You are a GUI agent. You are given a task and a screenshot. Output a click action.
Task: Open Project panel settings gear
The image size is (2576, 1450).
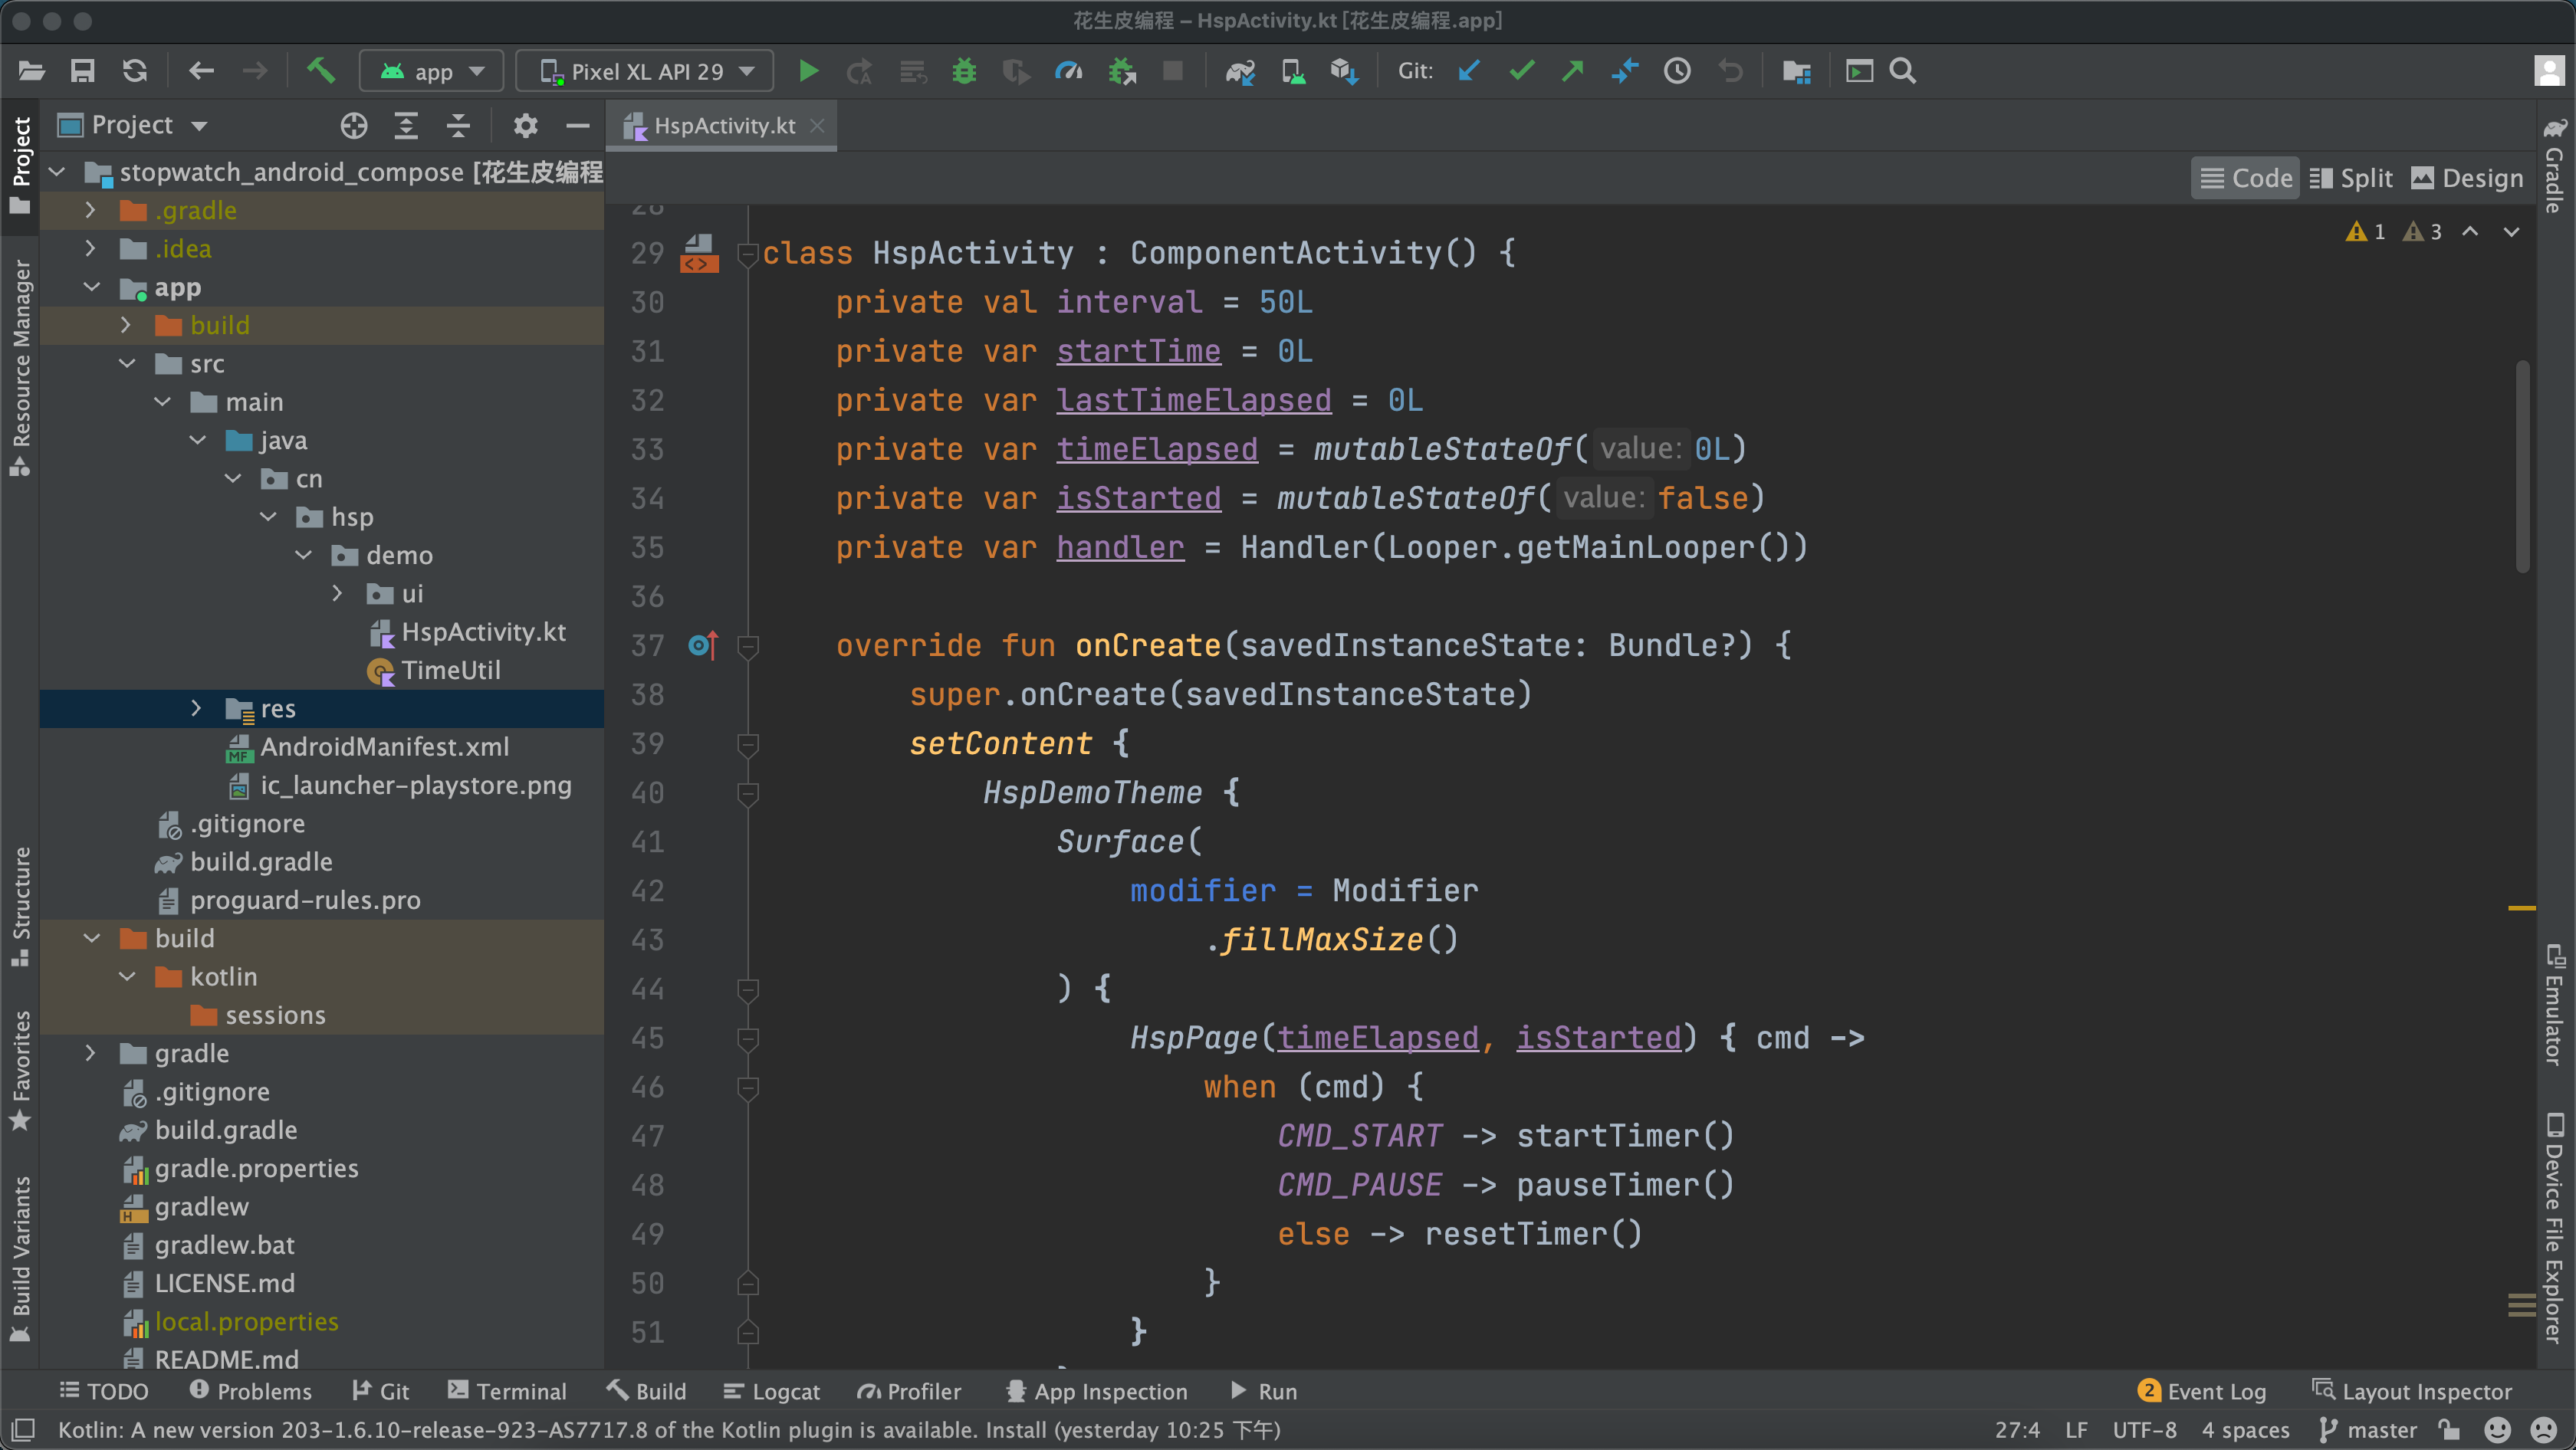tap(525, 125)
